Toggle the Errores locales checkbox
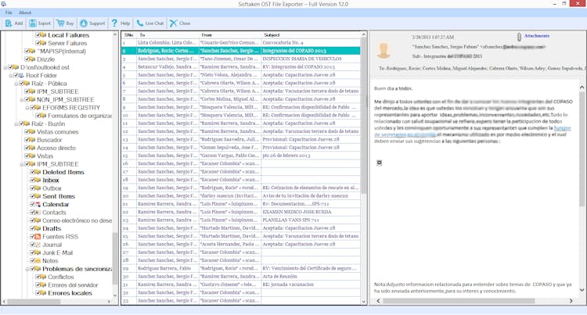 [38, 293]
